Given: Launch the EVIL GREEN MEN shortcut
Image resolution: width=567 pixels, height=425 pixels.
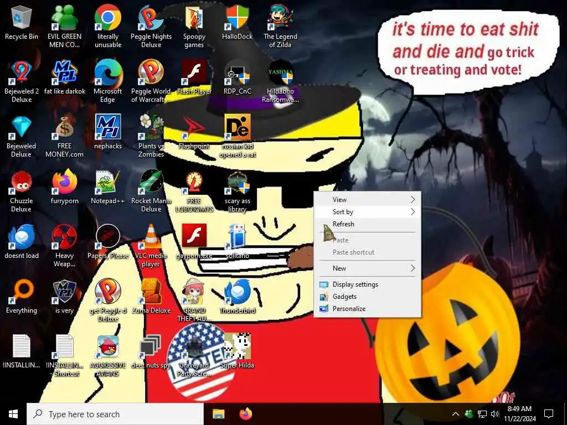Looking at the screenshot, I should pos(64,26).
